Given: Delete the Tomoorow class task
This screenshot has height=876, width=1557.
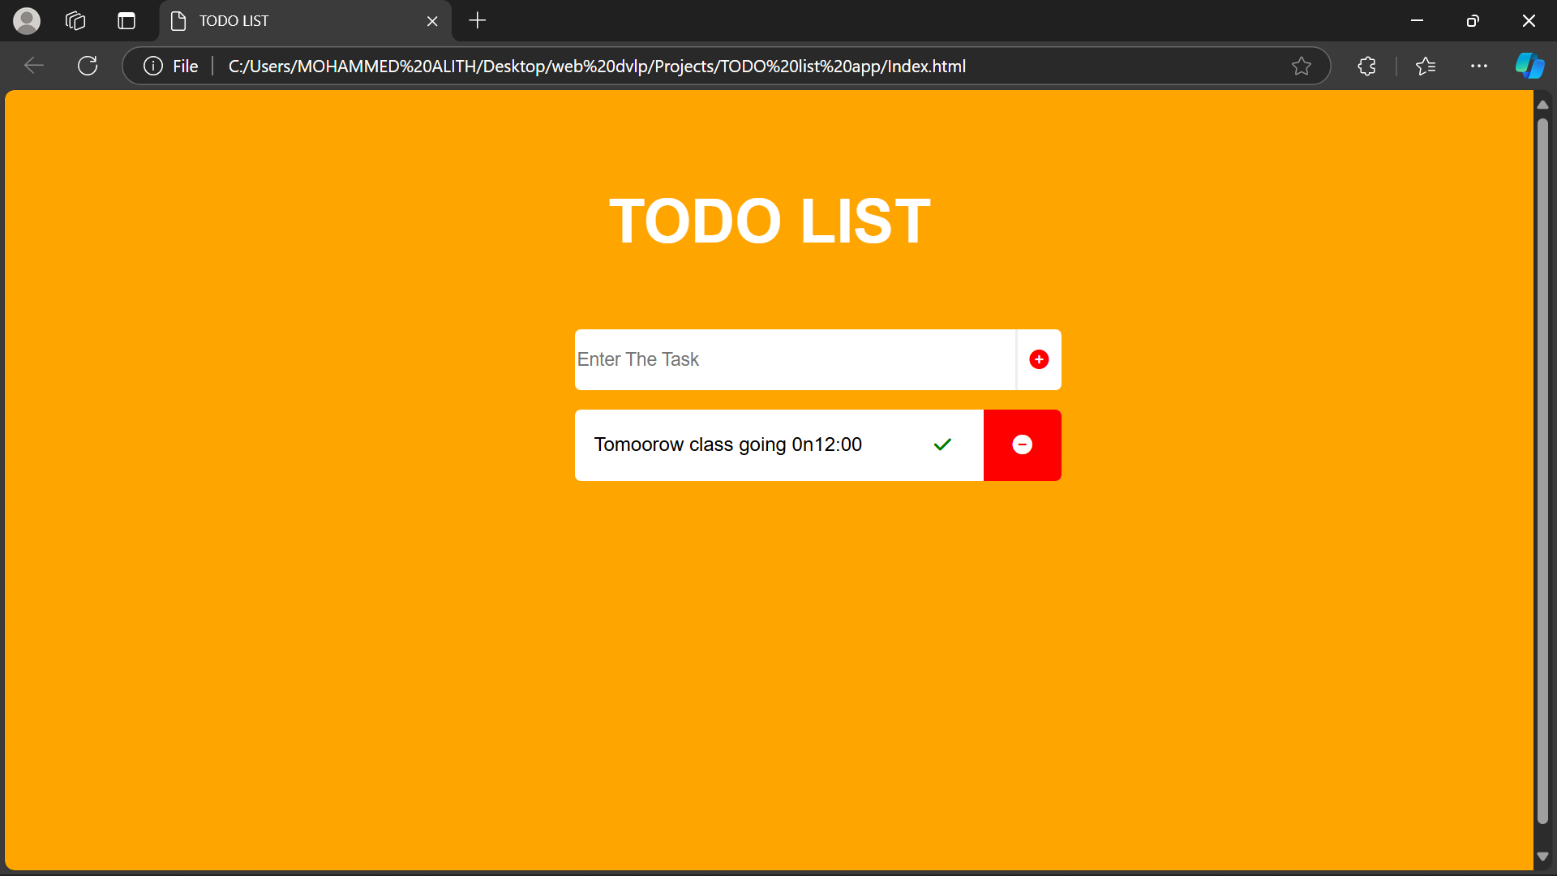Looking at the screenshot, I should coord(1023,444).
